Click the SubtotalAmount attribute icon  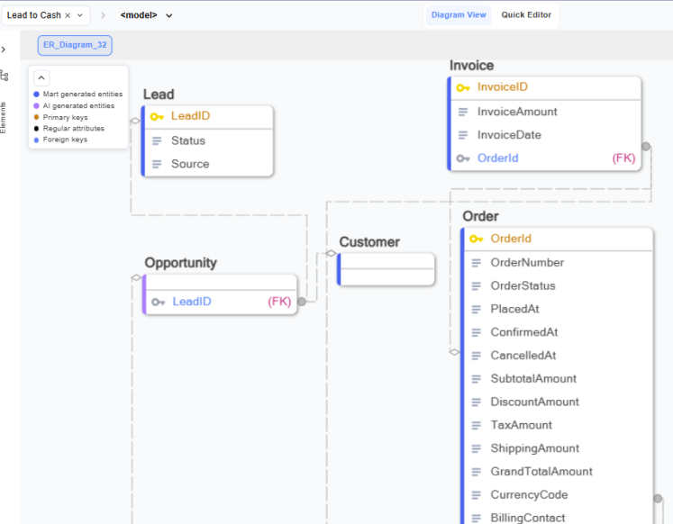pyautogui.click(x=476, y=379)
